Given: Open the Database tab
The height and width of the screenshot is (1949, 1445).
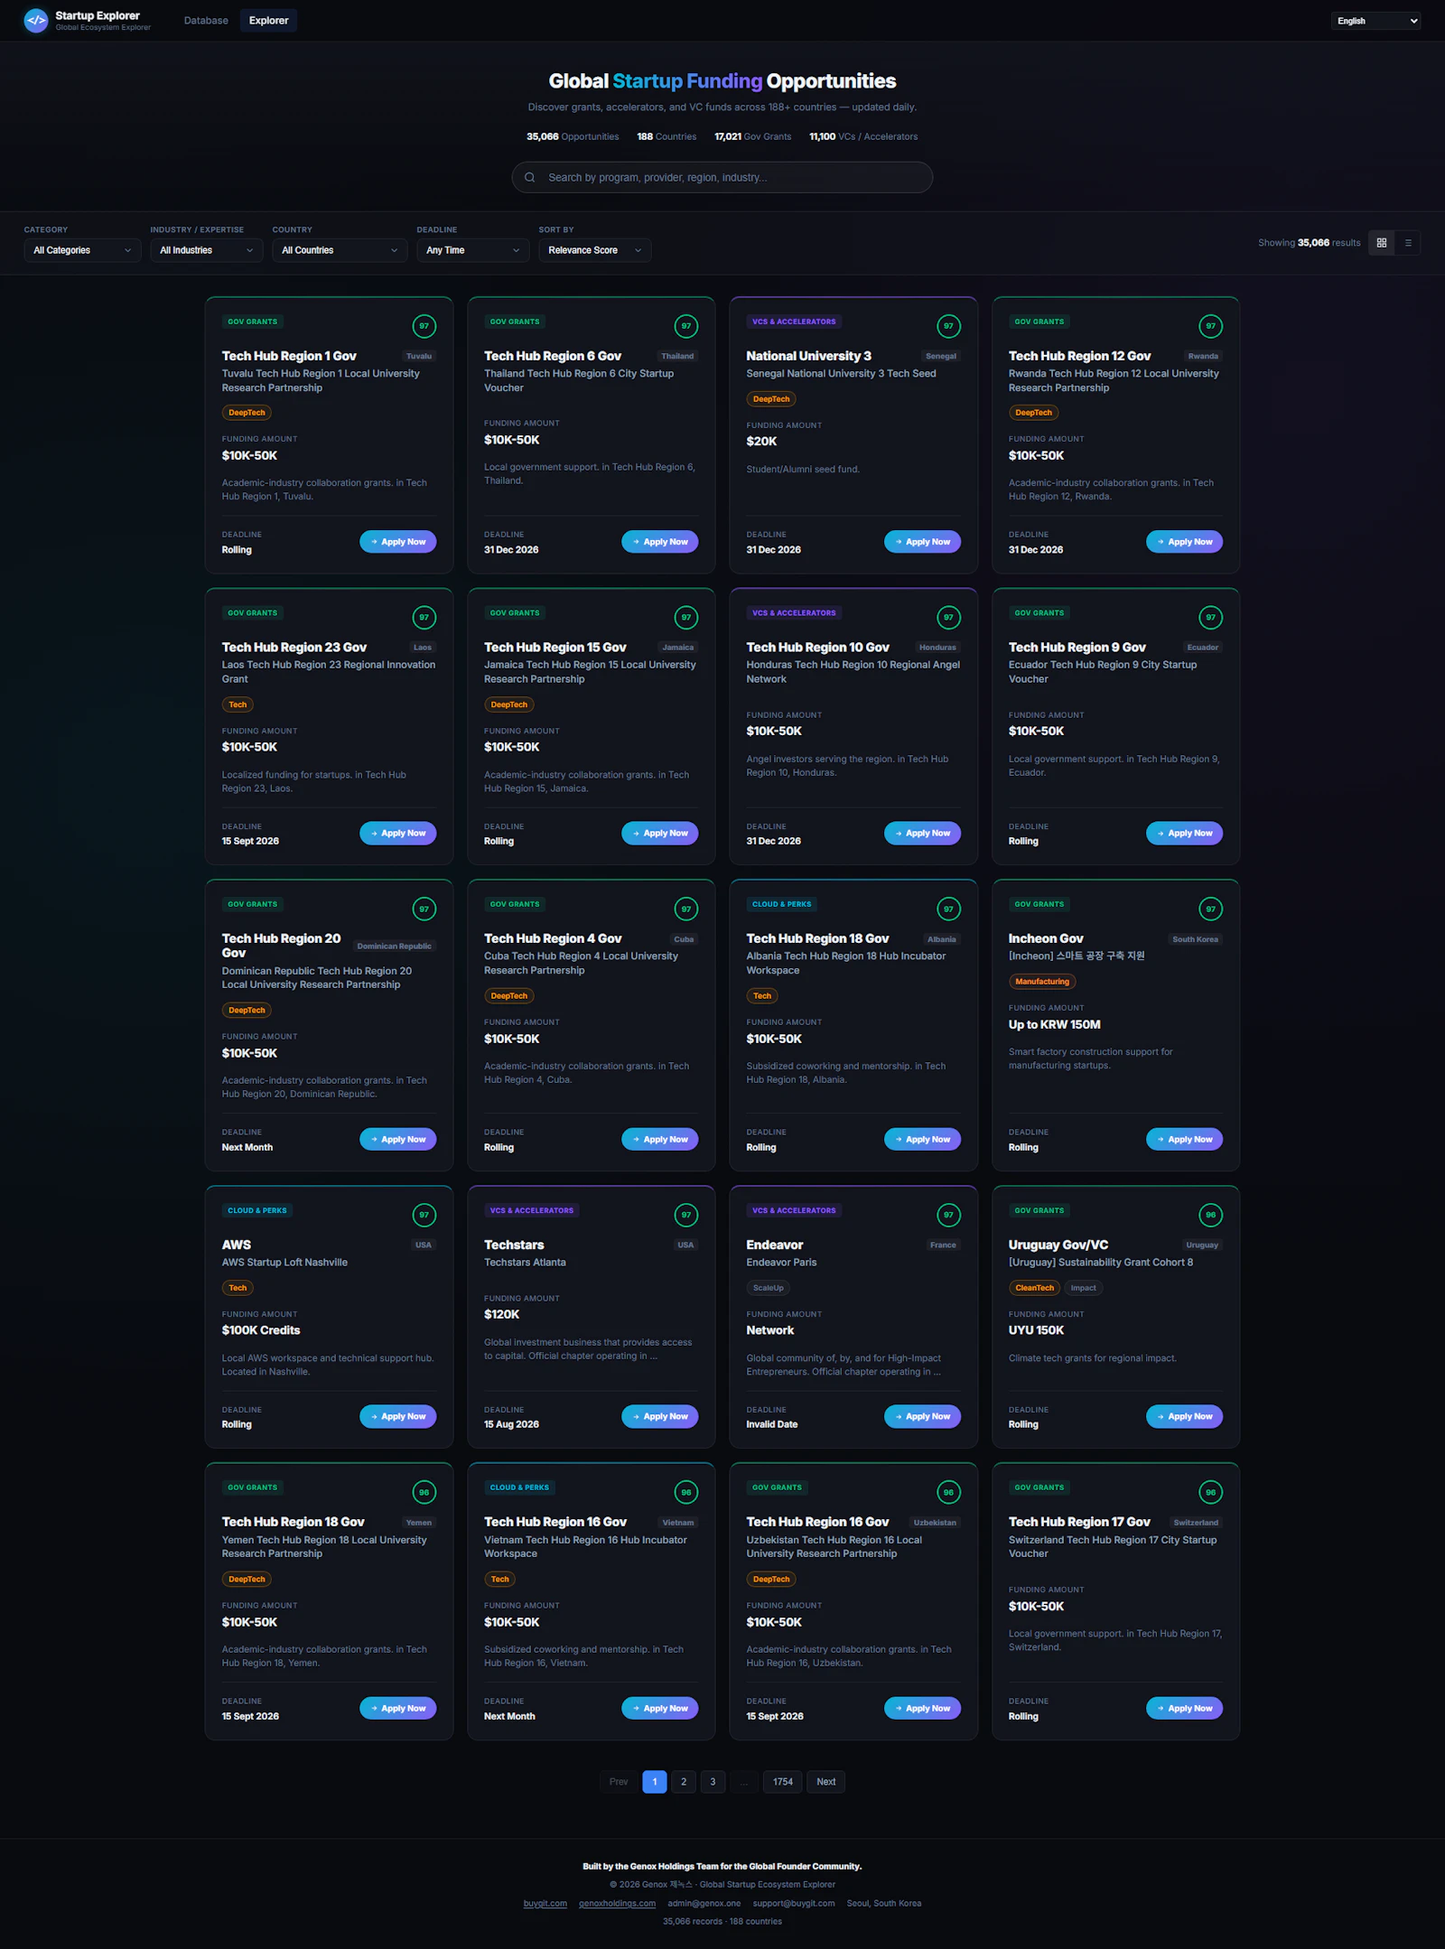Looking at the screenshot, I should 206,21.
